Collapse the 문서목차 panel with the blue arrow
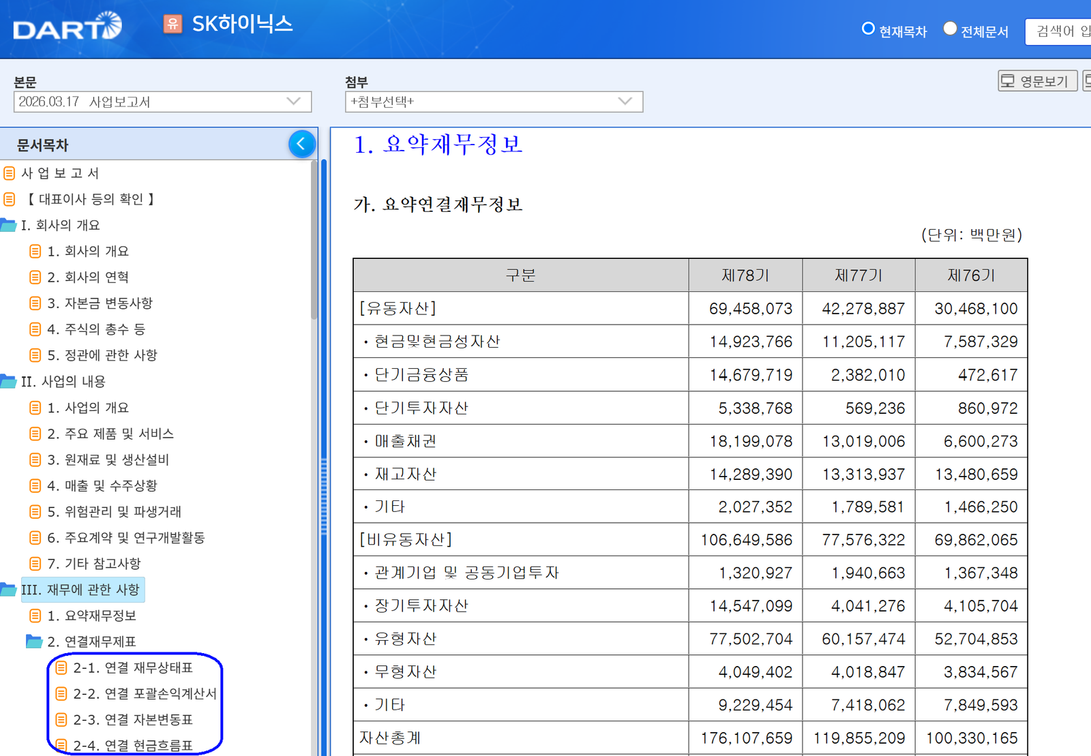 301,144
